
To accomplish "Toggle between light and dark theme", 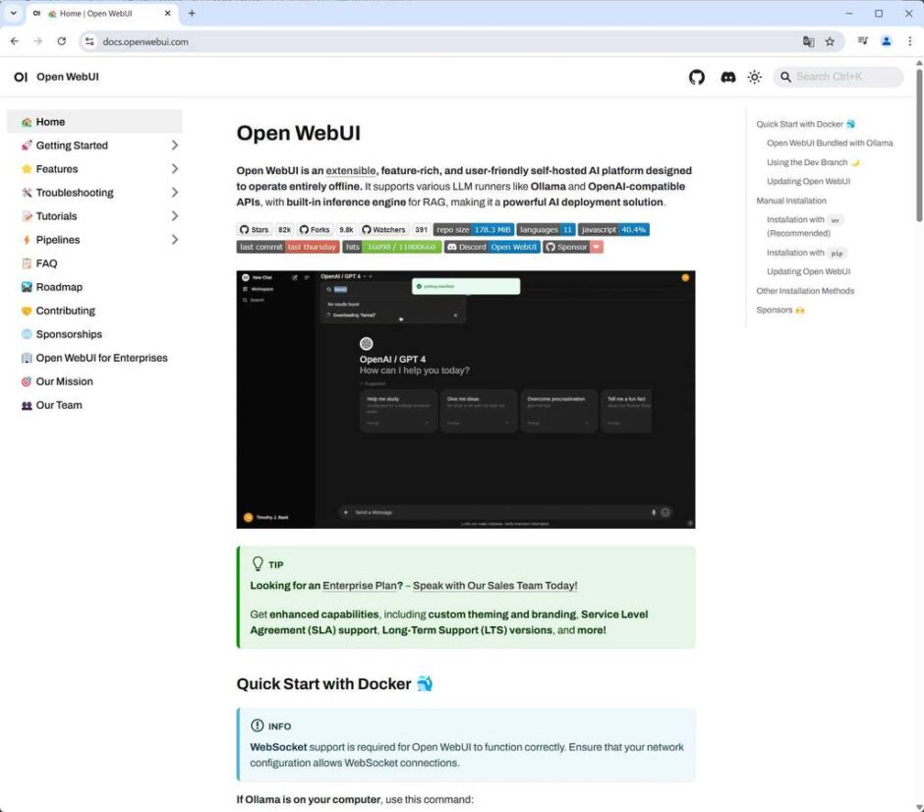I will (755, 77).
